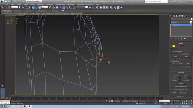Screen dimensions: 193x108
Task: Select the Off preview selection radio
Action: pyautogui.click(x=171, y=63)
